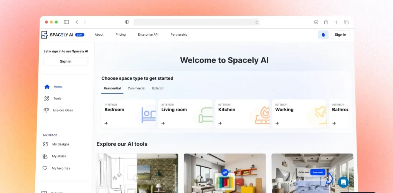The image size is (393, 193).
Task: Click the browser back arrow
Action: click(x=77, y=22)
